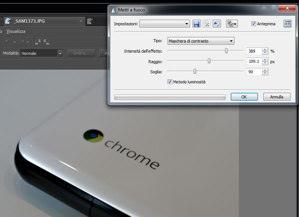Click the delete preset icon
The height and width of the screenshot is (217, 299).
tap(206, 24)
